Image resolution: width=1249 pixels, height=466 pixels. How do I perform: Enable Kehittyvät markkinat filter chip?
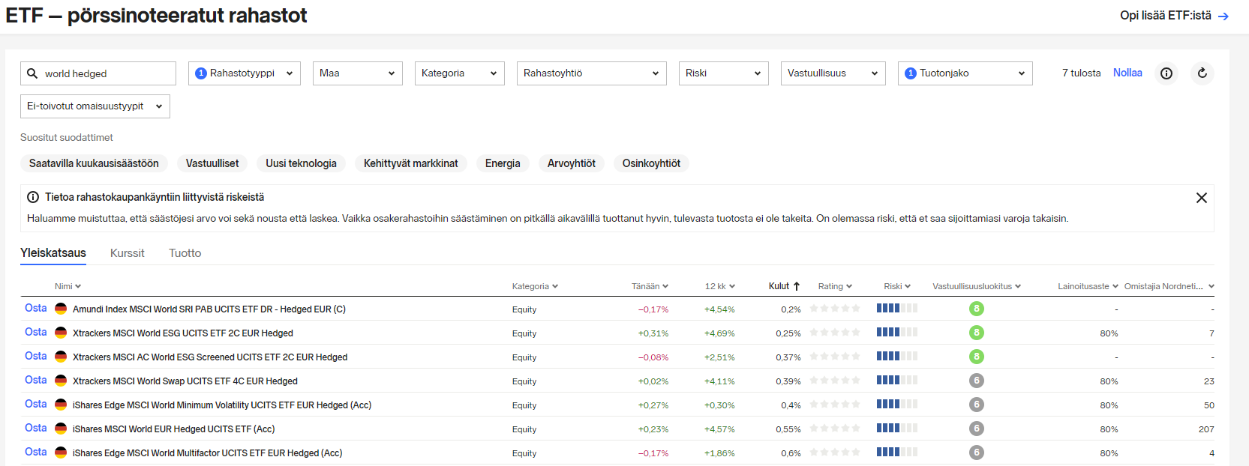(411, 163)
